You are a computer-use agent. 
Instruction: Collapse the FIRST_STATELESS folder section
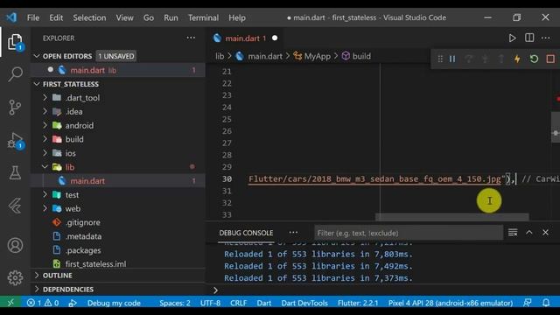point(37,84)
